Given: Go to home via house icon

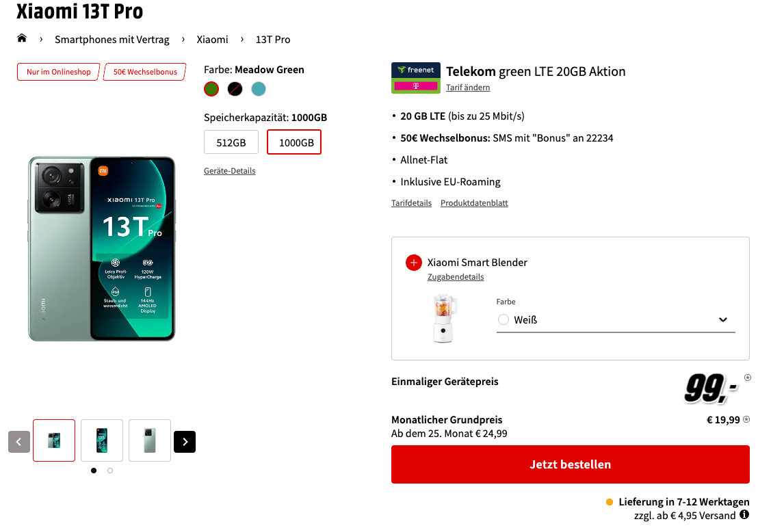Looking at the screenshot, I should pyautogui.click(x=22, y=38).
